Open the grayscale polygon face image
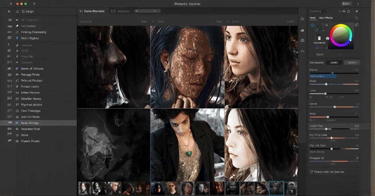 coord(114,145)
